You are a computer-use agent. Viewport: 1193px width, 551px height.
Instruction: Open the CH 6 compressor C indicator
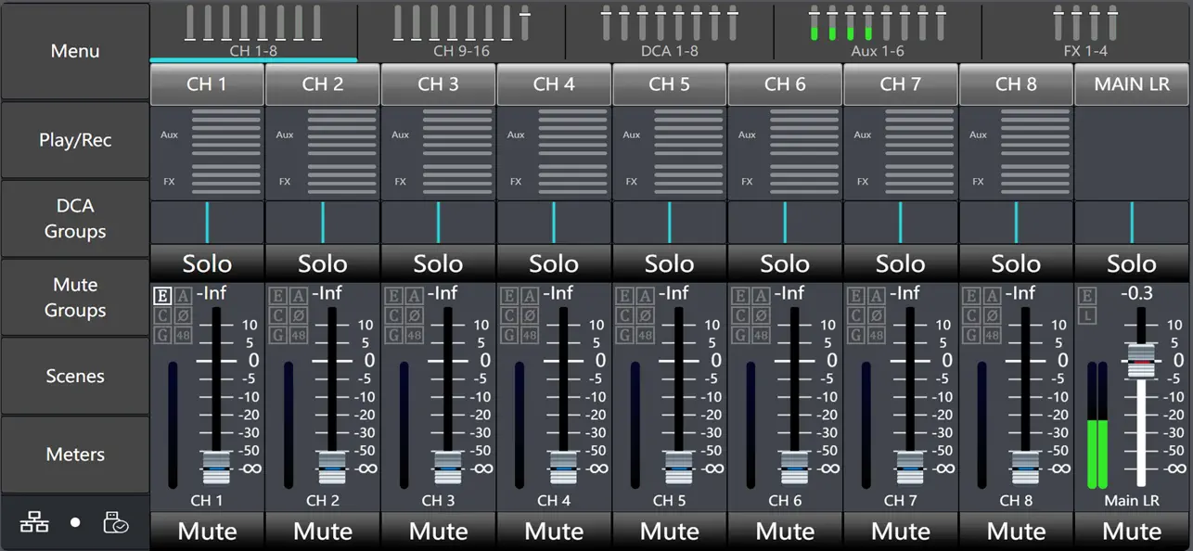tap(739, 315)
